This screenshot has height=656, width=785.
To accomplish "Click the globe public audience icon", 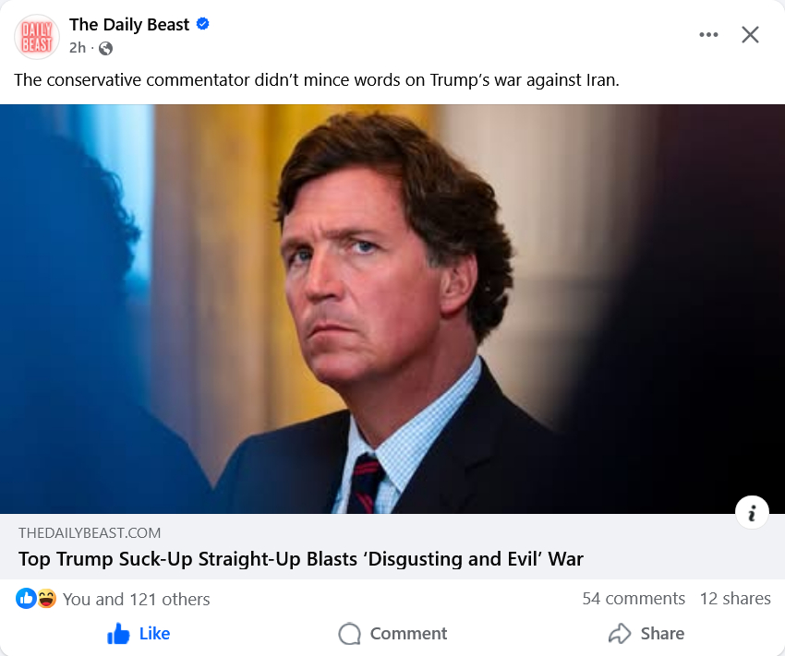I will (105, 48).
